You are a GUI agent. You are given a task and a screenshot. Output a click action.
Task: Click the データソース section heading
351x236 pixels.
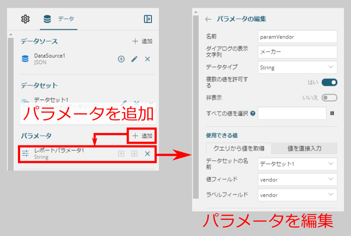point(39,41)
